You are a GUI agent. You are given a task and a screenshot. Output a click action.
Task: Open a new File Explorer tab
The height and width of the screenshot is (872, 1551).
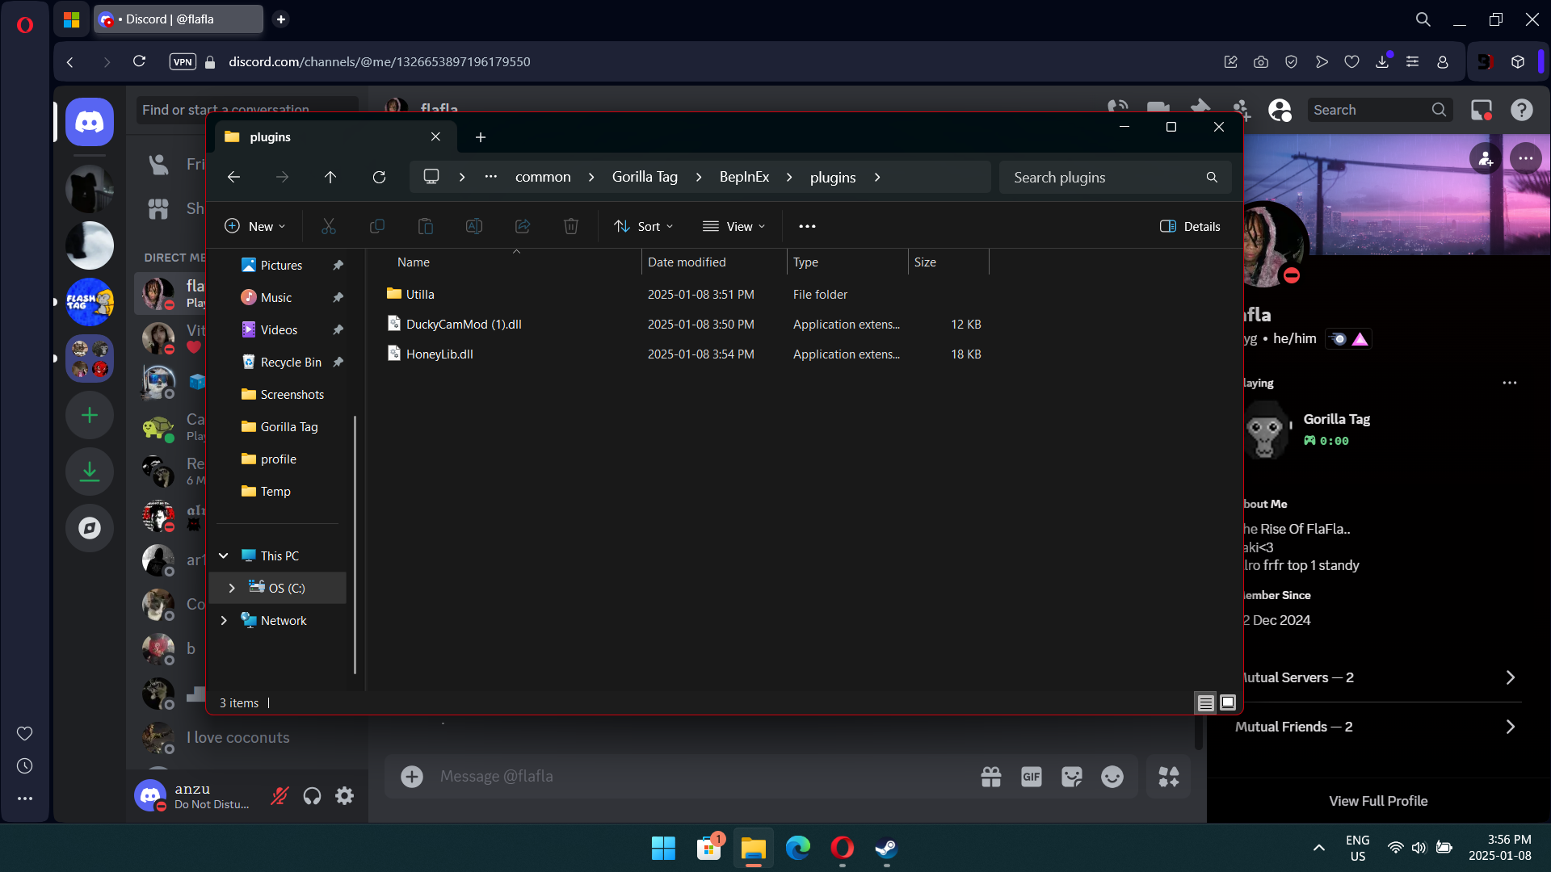pyautogui.click(x=481, y=137)
